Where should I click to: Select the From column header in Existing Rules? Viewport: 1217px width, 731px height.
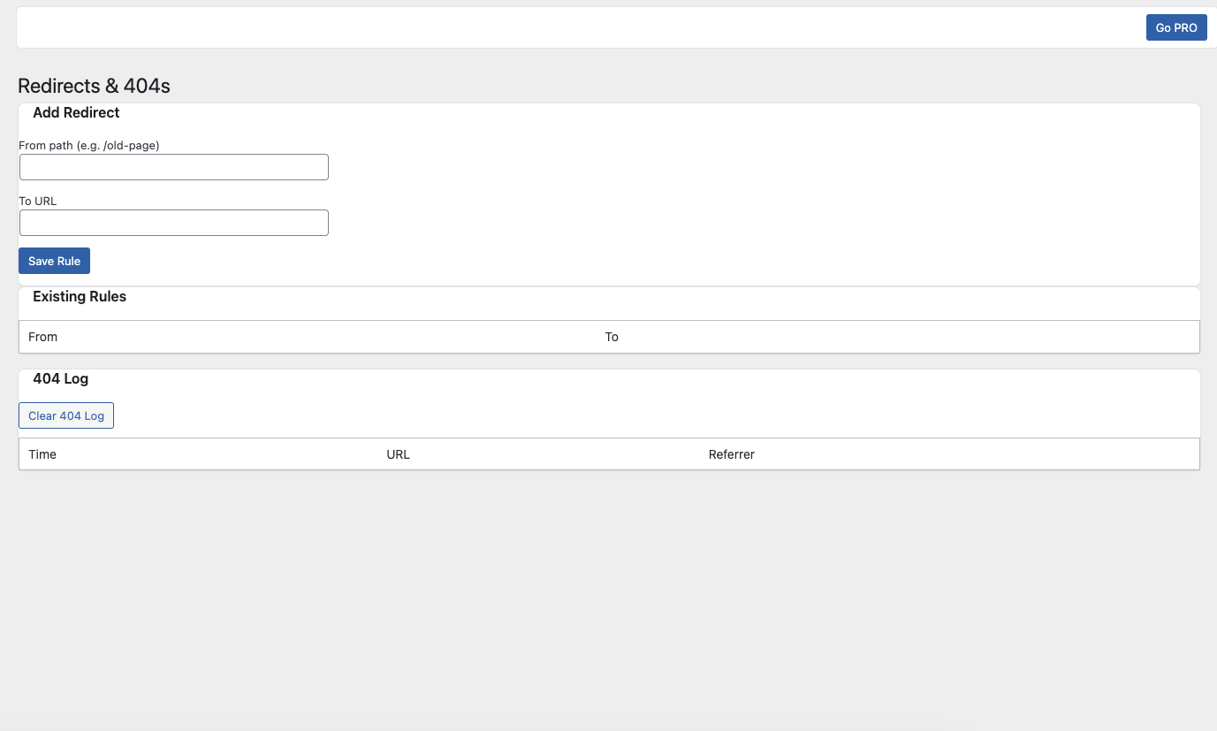tap(42, 337)
